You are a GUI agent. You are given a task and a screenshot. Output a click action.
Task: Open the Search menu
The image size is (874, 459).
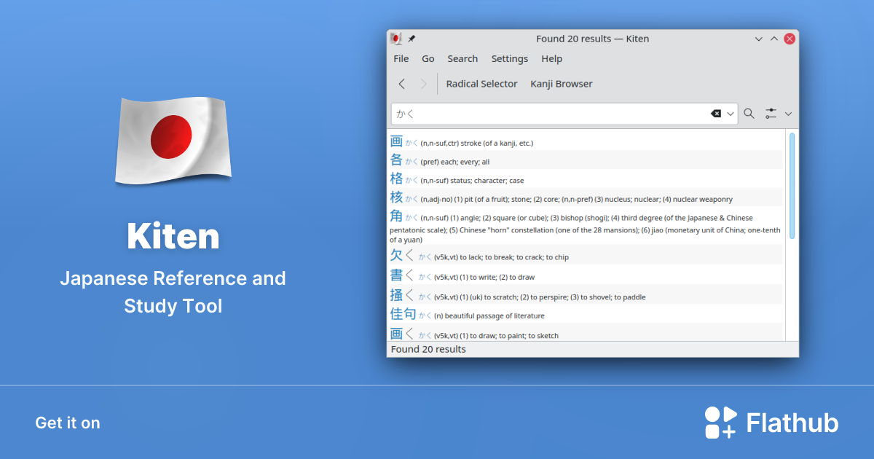tap(462, 58)
